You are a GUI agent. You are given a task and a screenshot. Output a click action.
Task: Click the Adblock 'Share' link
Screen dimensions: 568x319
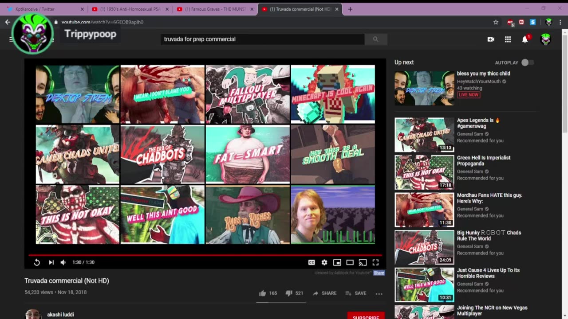tap(379, 273)
